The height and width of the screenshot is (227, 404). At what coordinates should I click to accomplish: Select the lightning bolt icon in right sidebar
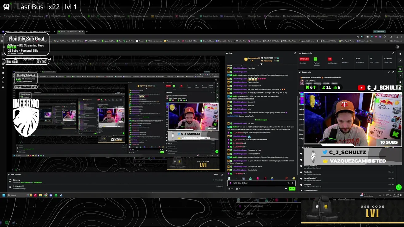pos(400,76)
